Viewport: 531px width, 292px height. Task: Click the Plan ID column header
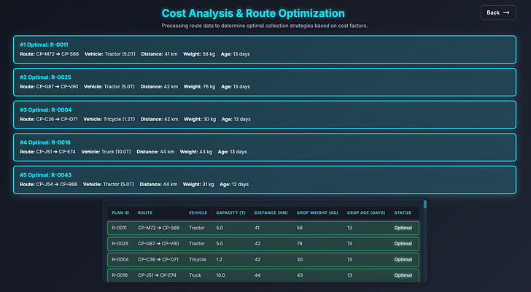tap(120, 212)
